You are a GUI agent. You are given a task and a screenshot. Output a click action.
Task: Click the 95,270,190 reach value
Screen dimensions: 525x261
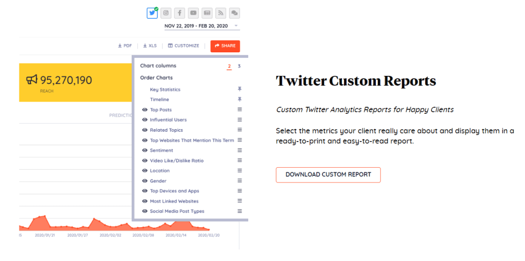(x=66, y=80)
